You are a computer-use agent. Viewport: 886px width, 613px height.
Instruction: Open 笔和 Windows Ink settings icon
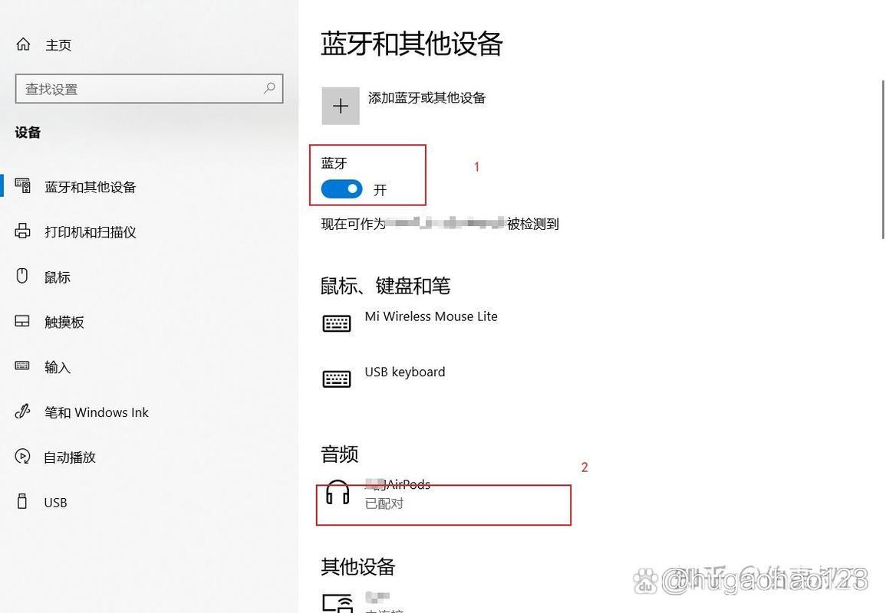24,412
